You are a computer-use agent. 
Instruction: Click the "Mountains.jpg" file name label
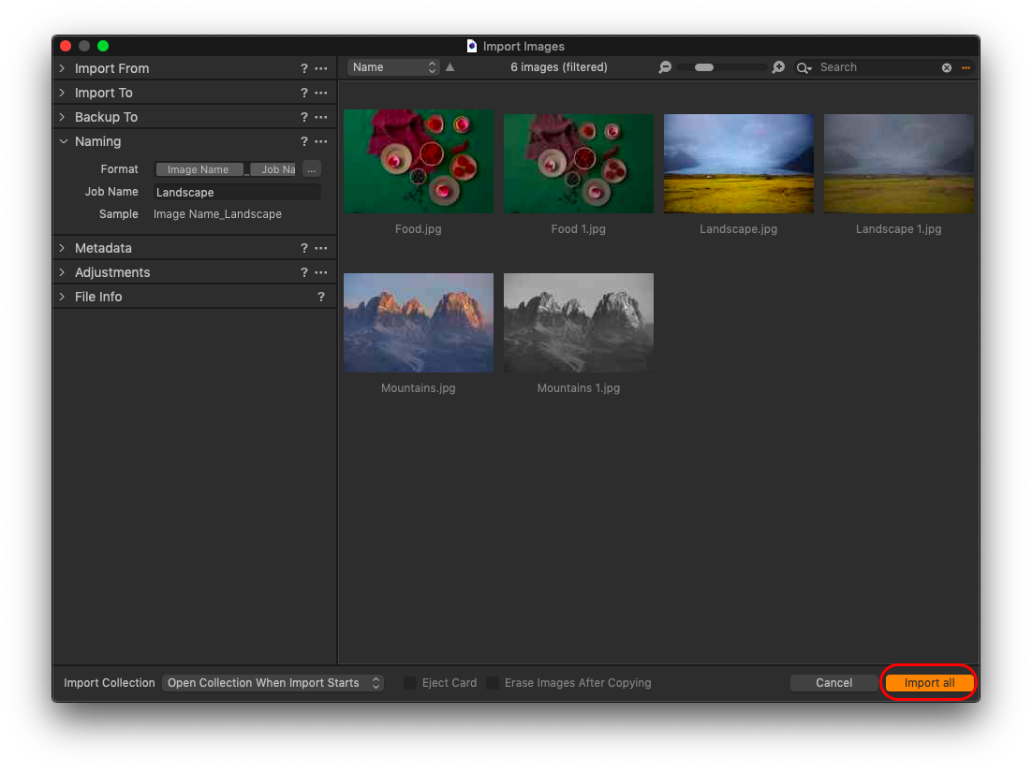click(x=419, y=388)
